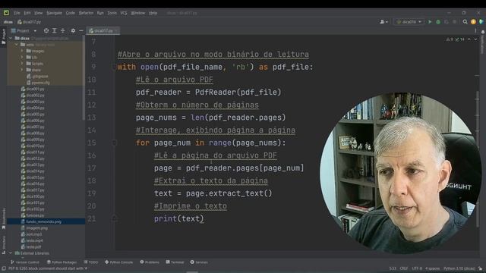Run the current configuration with green play

[x=430, y=22]
